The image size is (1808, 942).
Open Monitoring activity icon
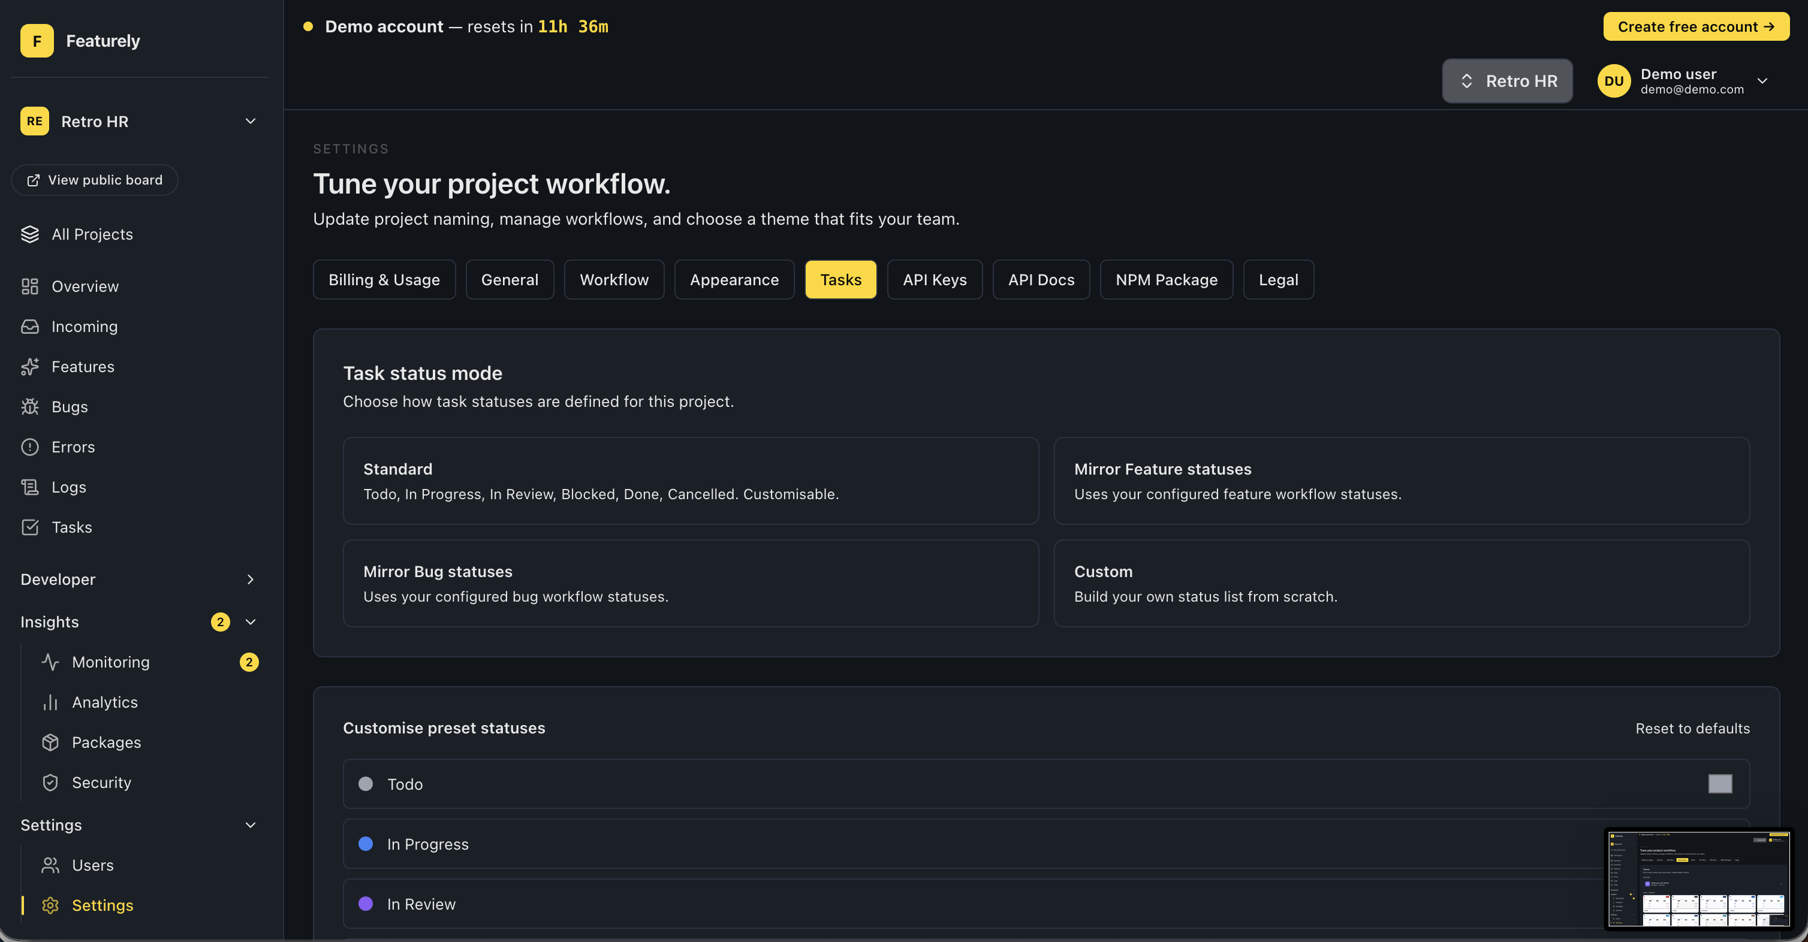pyautogui.click(x=50, y=662)
